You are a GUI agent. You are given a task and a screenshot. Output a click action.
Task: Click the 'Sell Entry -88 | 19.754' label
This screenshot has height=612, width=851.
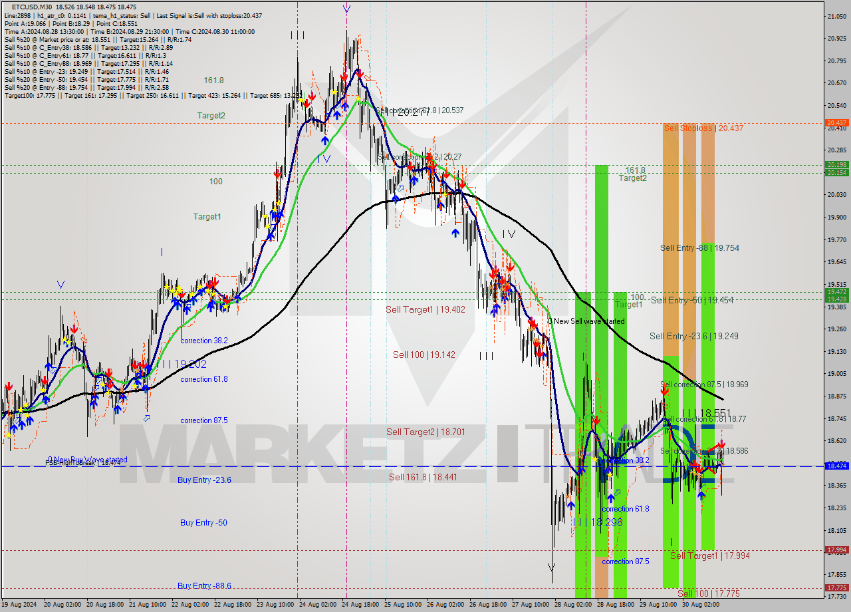pyautogui.click(x=699, y=247)
